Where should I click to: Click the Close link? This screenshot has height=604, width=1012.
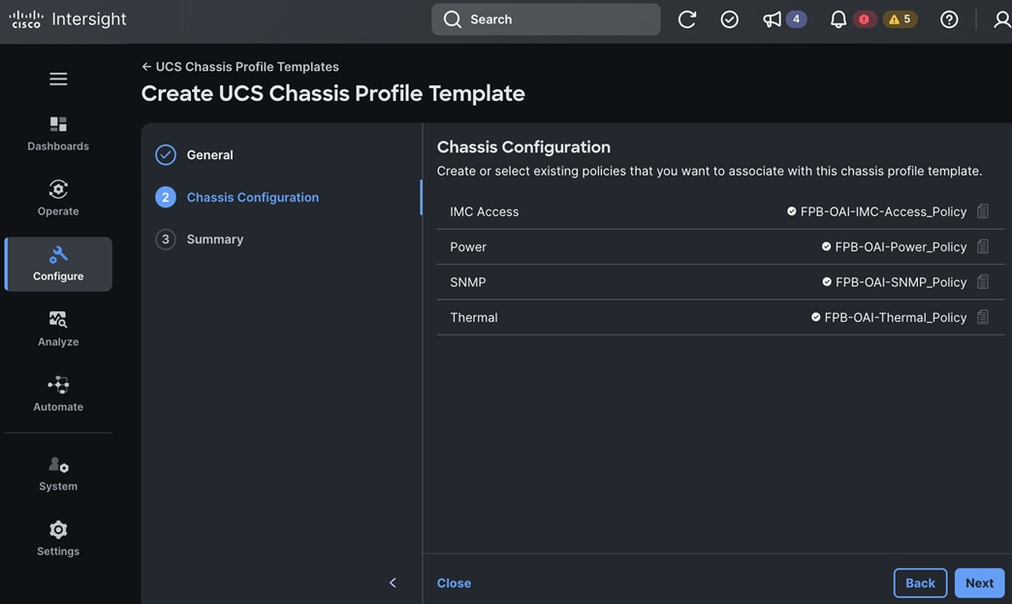[454, 583]
